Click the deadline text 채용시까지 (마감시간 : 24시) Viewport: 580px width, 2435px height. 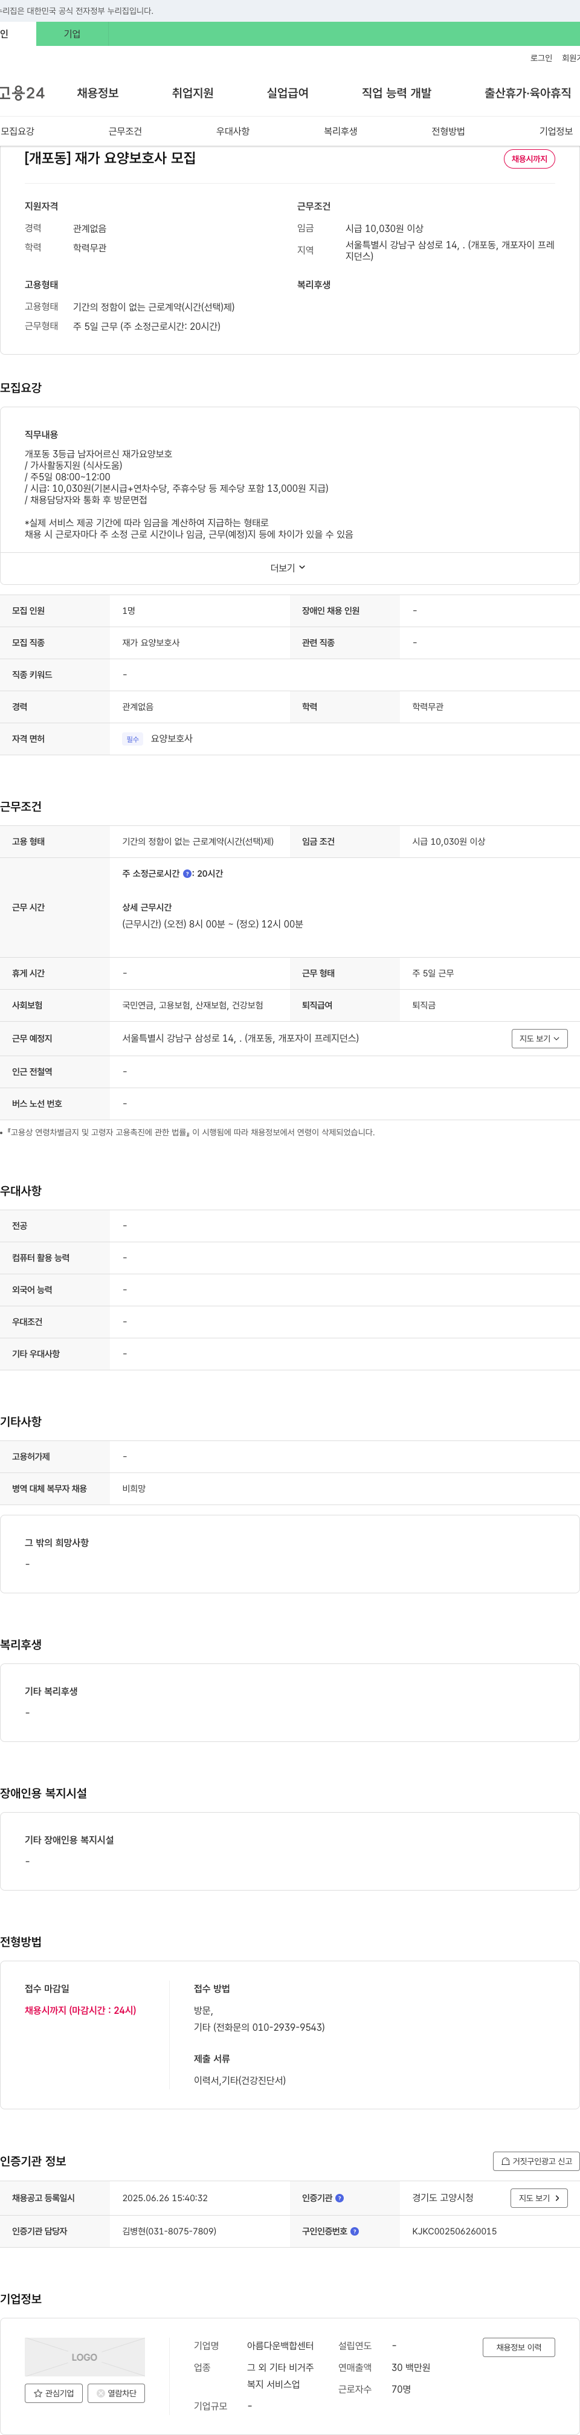80,2011
